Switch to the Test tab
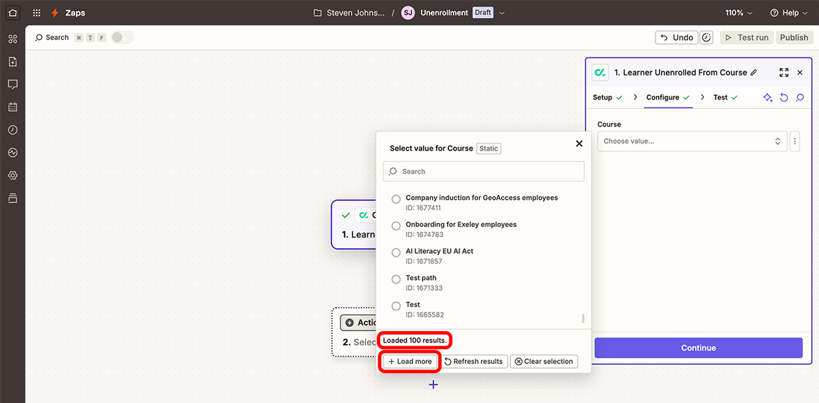The width and height of the screenshot is (819, 403). click(725, 97)
